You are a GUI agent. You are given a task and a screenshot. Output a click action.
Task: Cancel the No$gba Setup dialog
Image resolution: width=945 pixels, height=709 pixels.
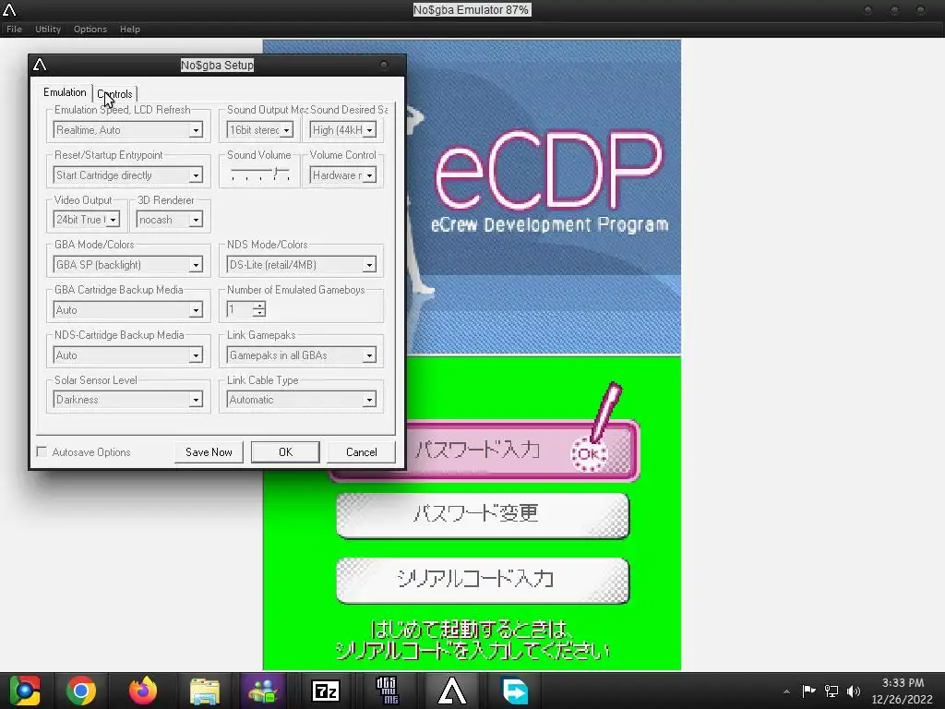[x=362, y=452]
